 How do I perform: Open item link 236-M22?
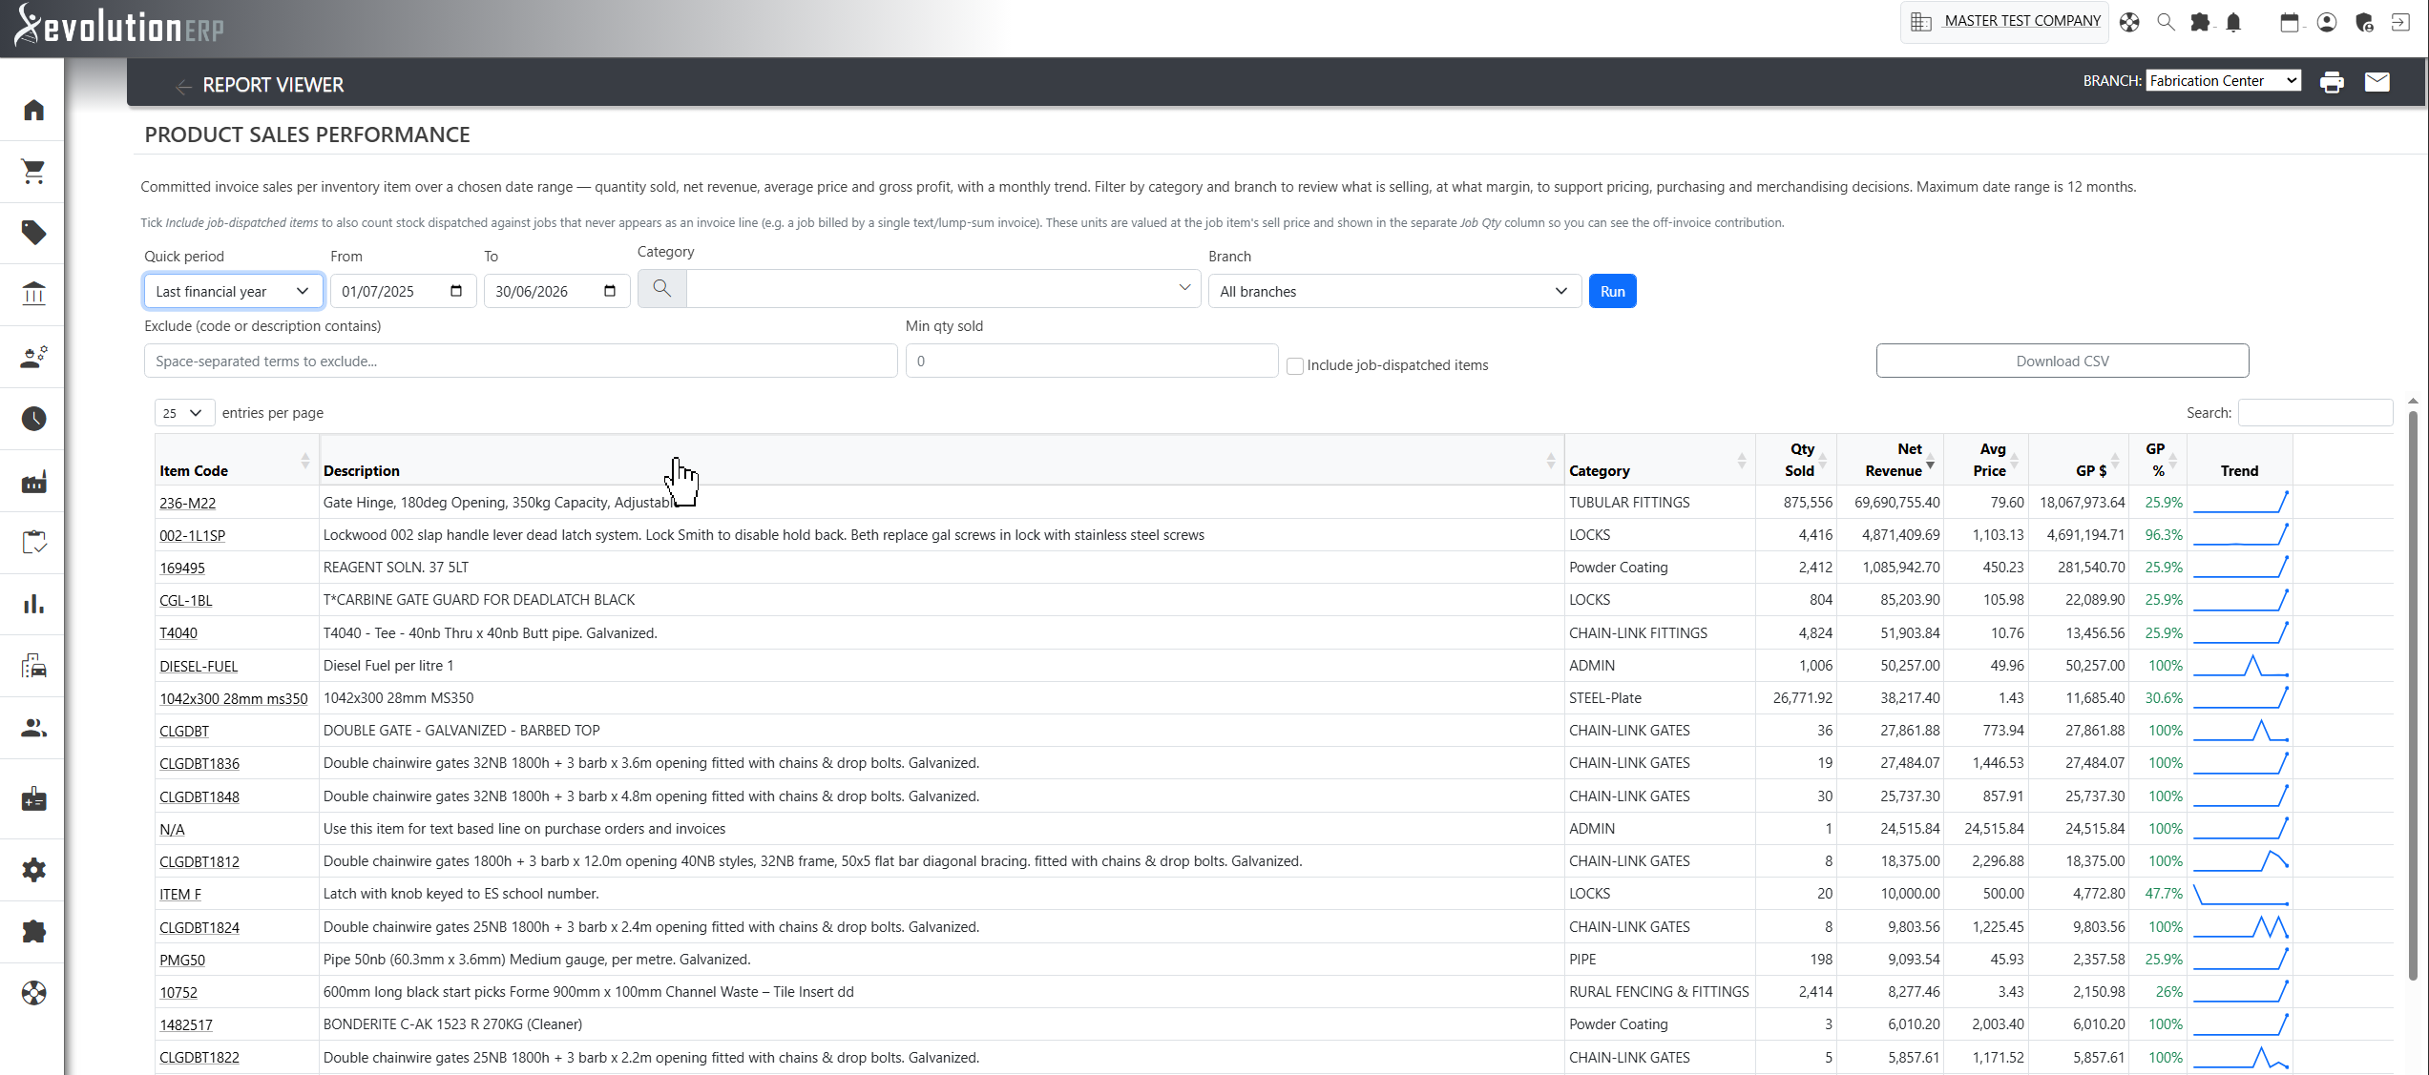coord(187,503)
